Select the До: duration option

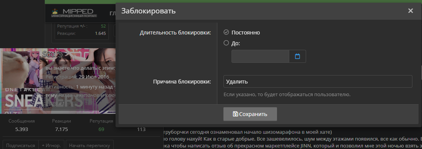click(x=226, y=43)
